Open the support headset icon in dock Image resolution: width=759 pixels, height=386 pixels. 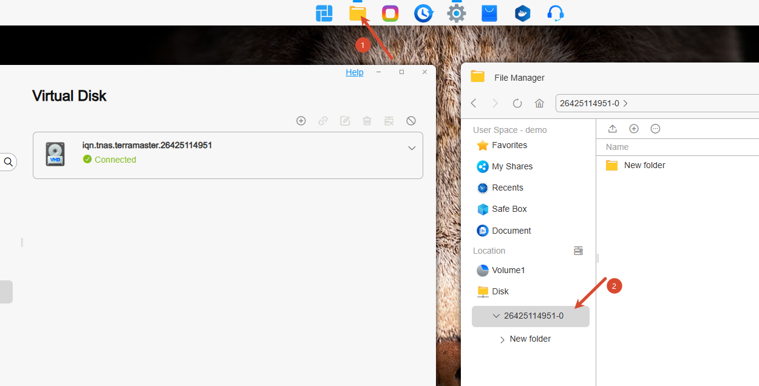pyautogui.click(x=555, y=13)
